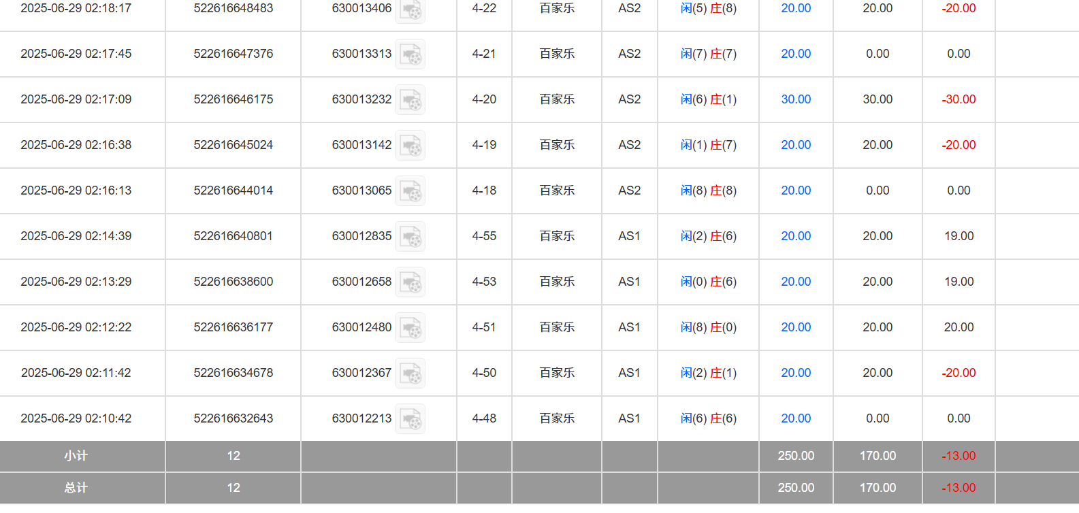Click the blue 30.00 bet amount

796,99
